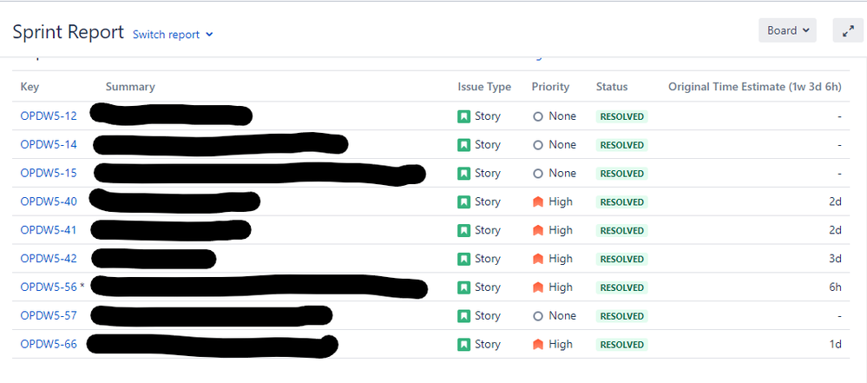Click the Issue Type column header

(484, 87)
